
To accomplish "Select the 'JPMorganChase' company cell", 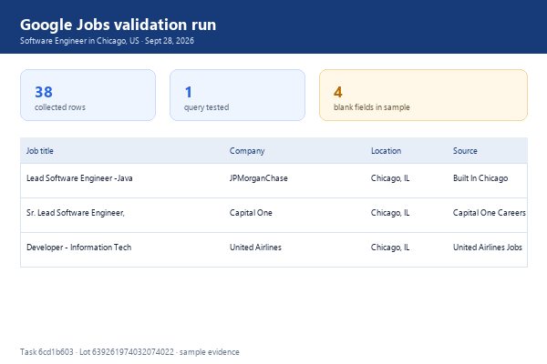I will (x=259, y=178).
